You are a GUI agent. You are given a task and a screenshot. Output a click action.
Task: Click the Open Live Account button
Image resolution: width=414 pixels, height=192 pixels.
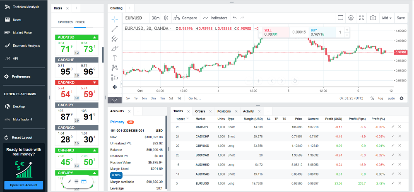tap(24, 185)
